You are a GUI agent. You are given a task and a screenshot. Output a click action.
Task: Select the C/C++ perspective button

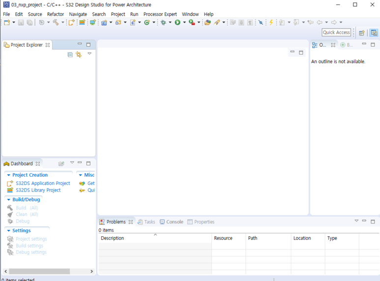pyautogui.click(x=374, y=33)
